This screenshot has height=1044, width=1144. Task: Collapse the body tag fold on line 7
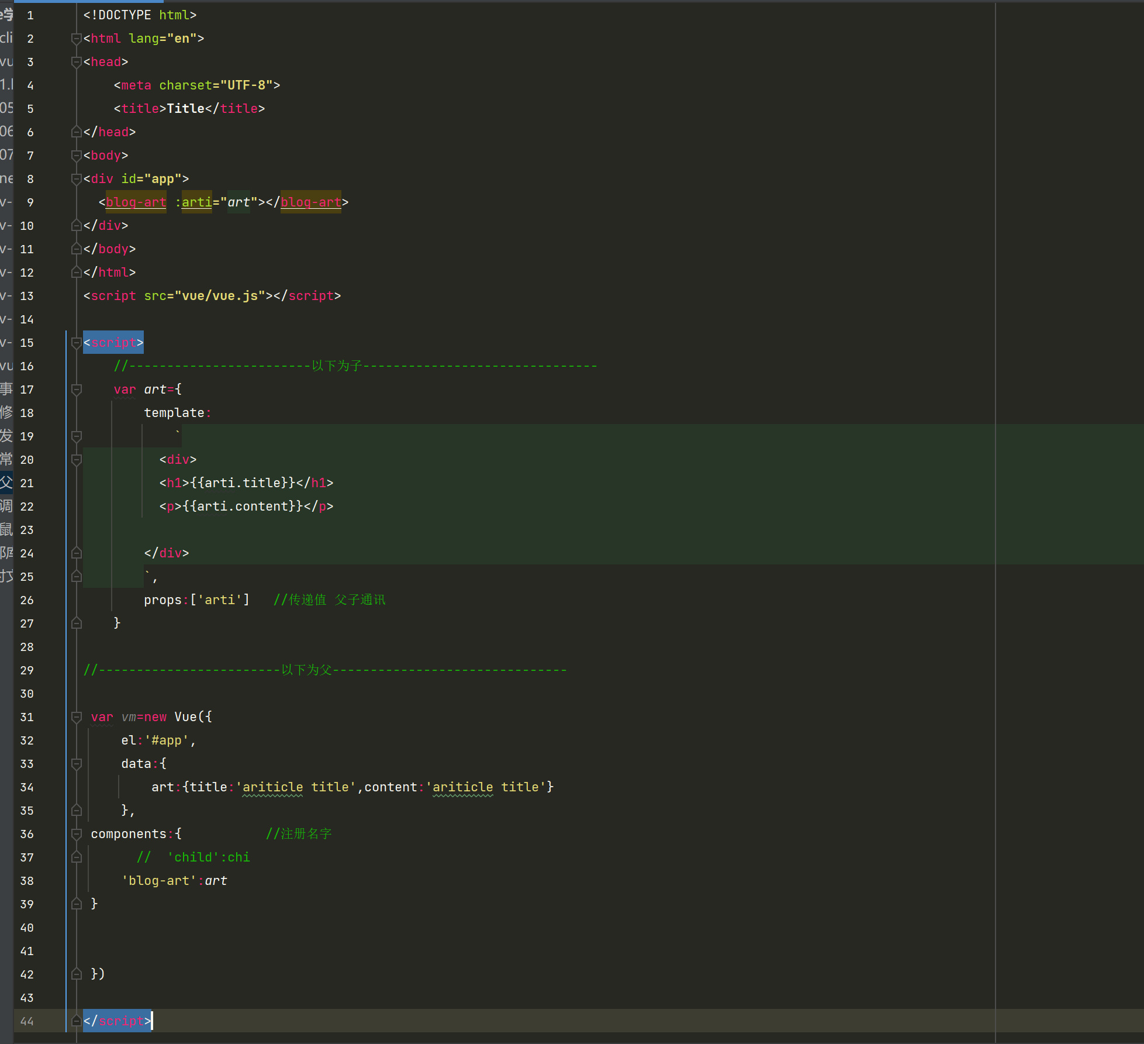(x=76, y=156)
